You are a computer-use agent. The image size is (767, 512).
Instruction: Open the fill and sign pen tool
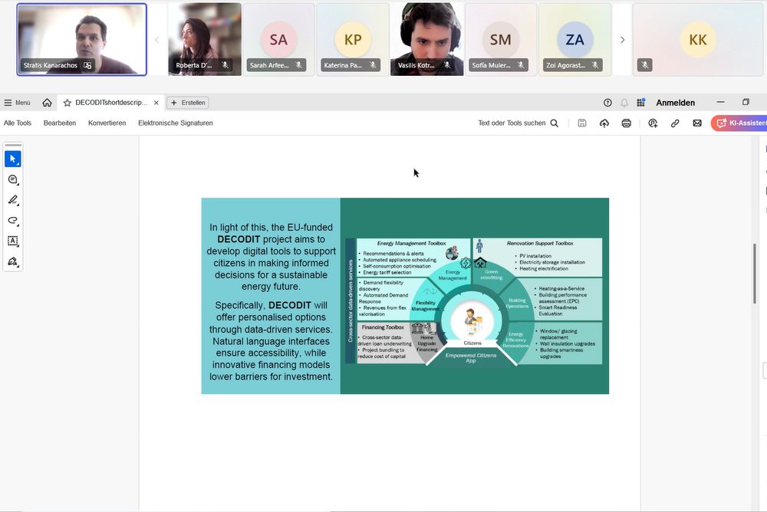point(13,261)
